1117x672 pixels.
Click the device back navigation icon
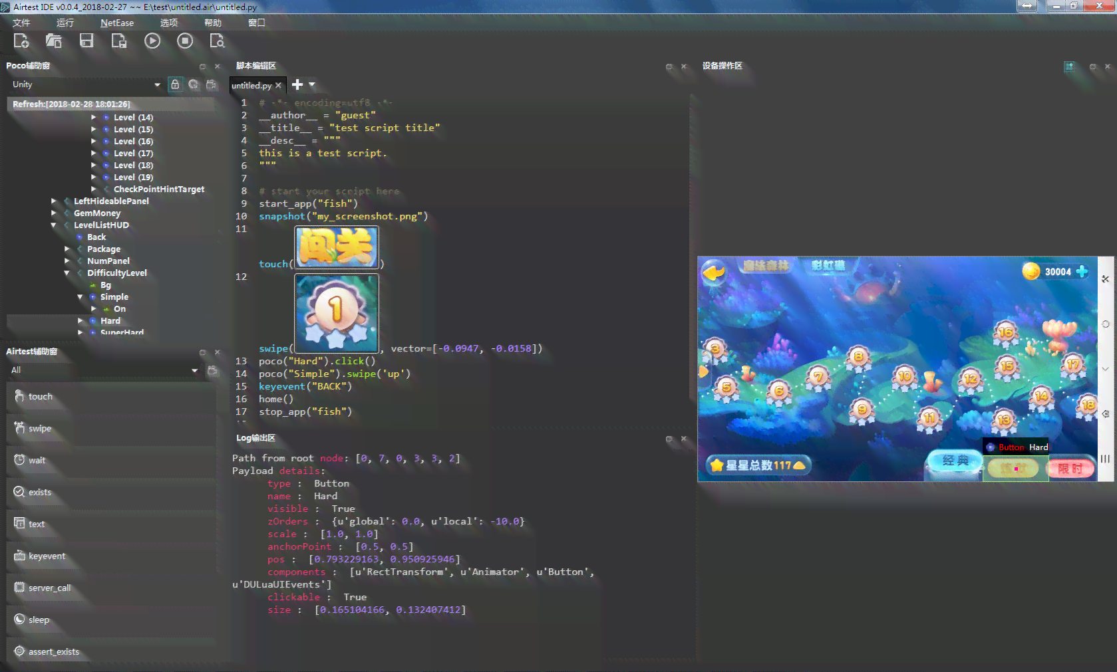[1106, 413]
